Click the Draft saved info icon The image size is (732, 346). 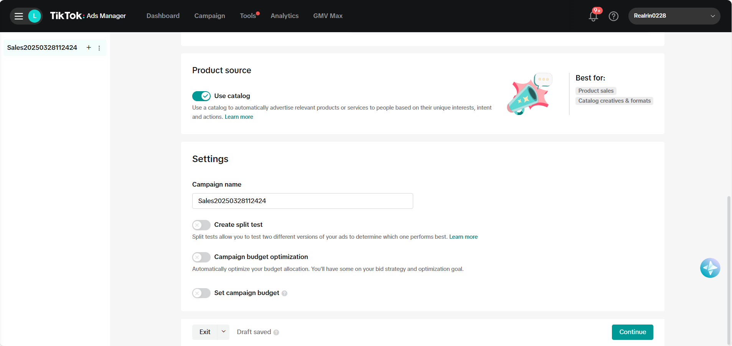pyautogui.click(x=276, y=333)
